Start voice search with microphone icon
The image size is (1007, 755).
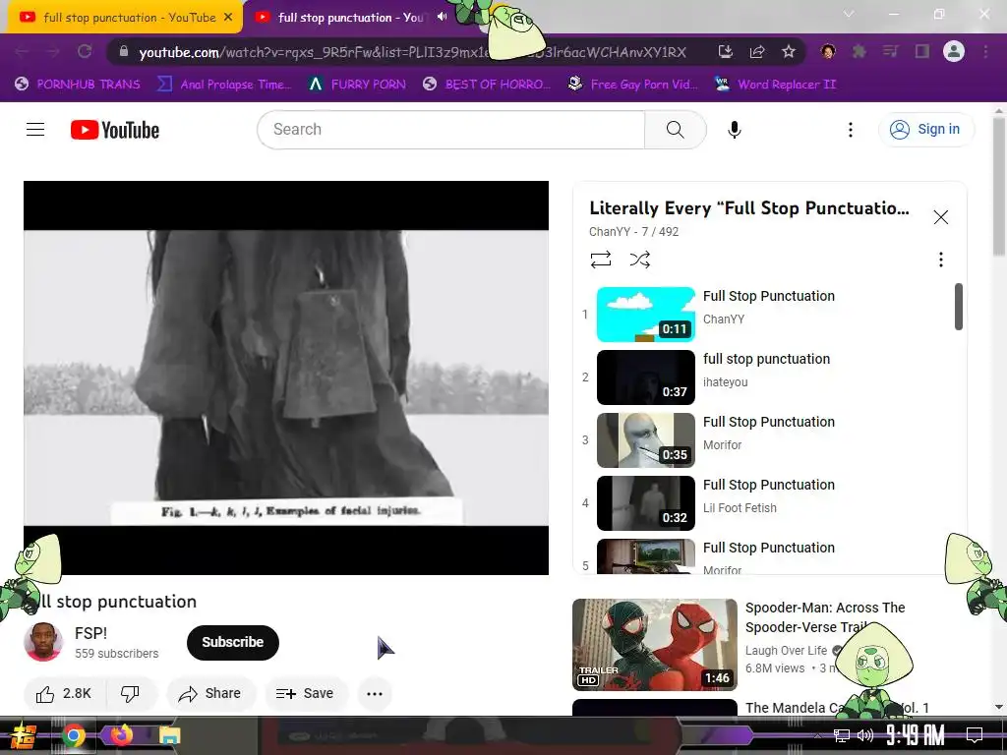point(734,130)
